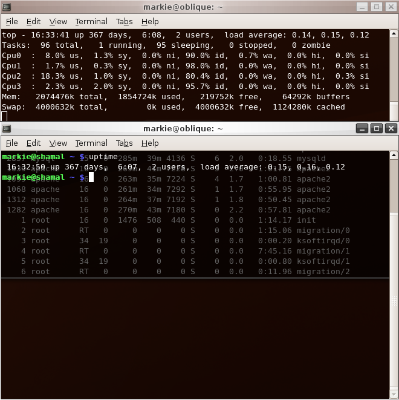The width and height of the screenshot is (399, 400).
Task: Open Help menu in bottom terminal window
Action: (150, 143)
